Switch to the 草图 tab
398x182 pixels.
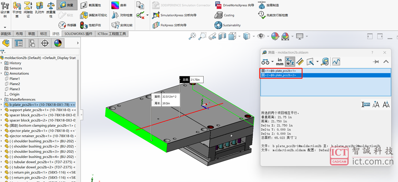coord(31,34)
